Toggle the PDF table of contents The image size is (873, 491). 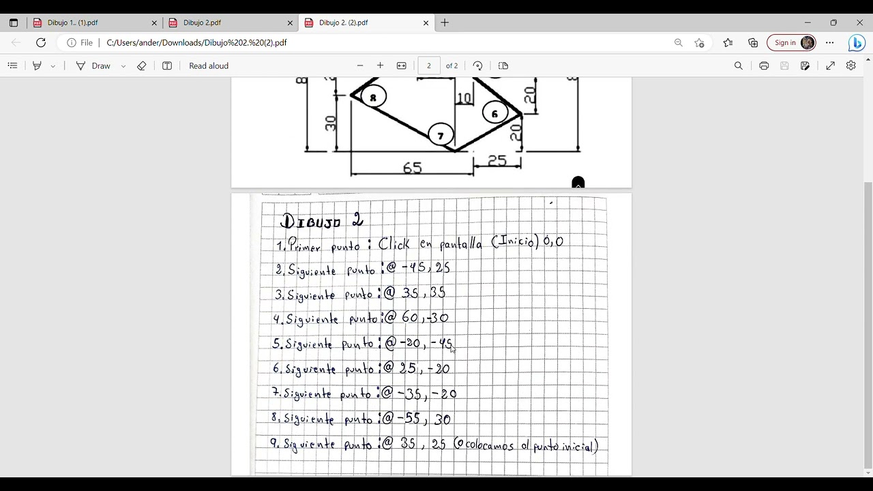tap(12, 65)
